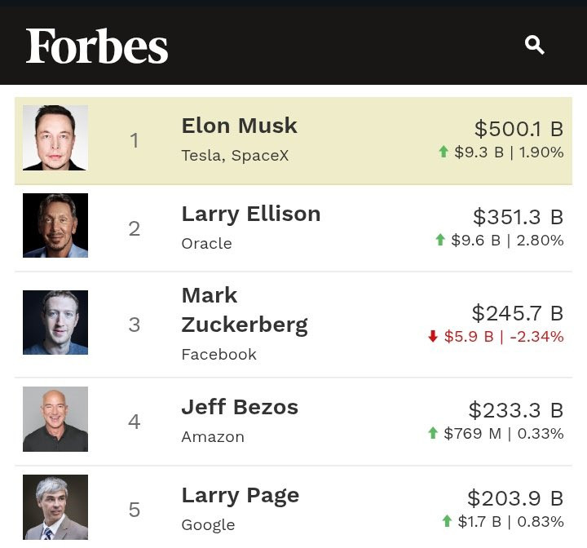This screenshot has width=587, height=548.
Task: Click the Jeff Bezos name link
Action: coord(240,407)
